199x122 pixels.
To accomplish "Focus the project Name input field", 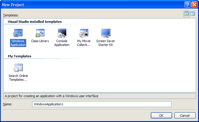I will pos(102,104).
